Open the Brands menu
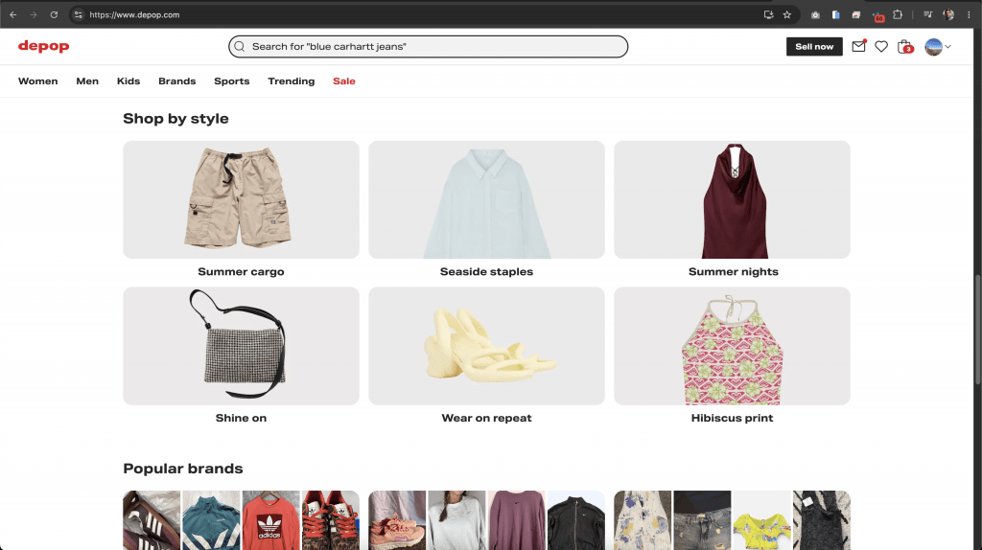 pyautogui.click(x=177, y=81)
